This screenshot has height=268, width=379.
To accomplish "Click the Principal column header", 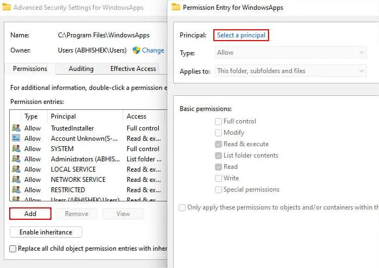I will (85, 116).
